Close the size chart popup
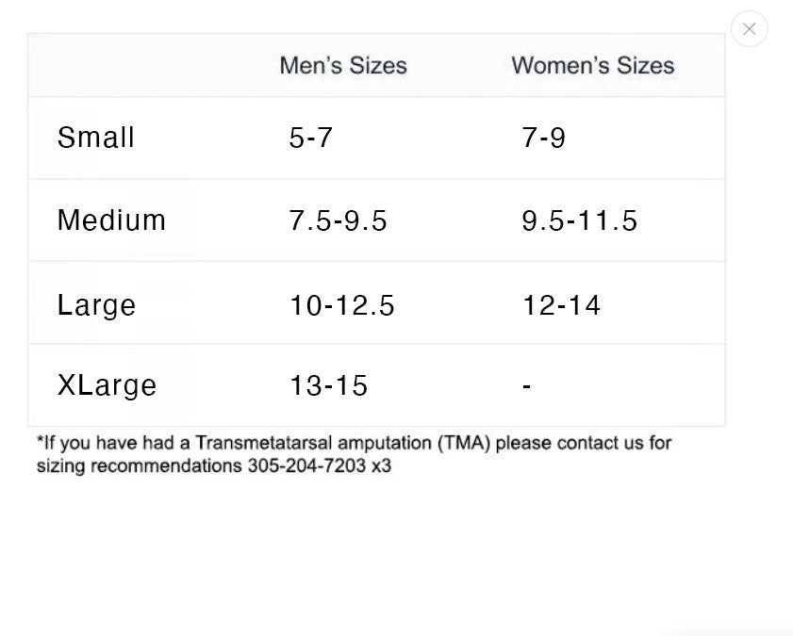Screen dimensions: 793x636 [x=749, y=29]
